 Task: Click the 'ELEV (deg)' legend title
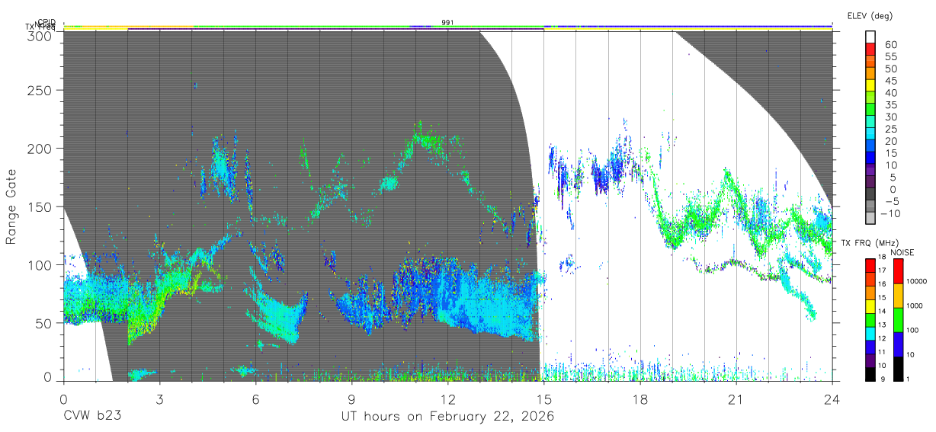(x=870, y=16)
